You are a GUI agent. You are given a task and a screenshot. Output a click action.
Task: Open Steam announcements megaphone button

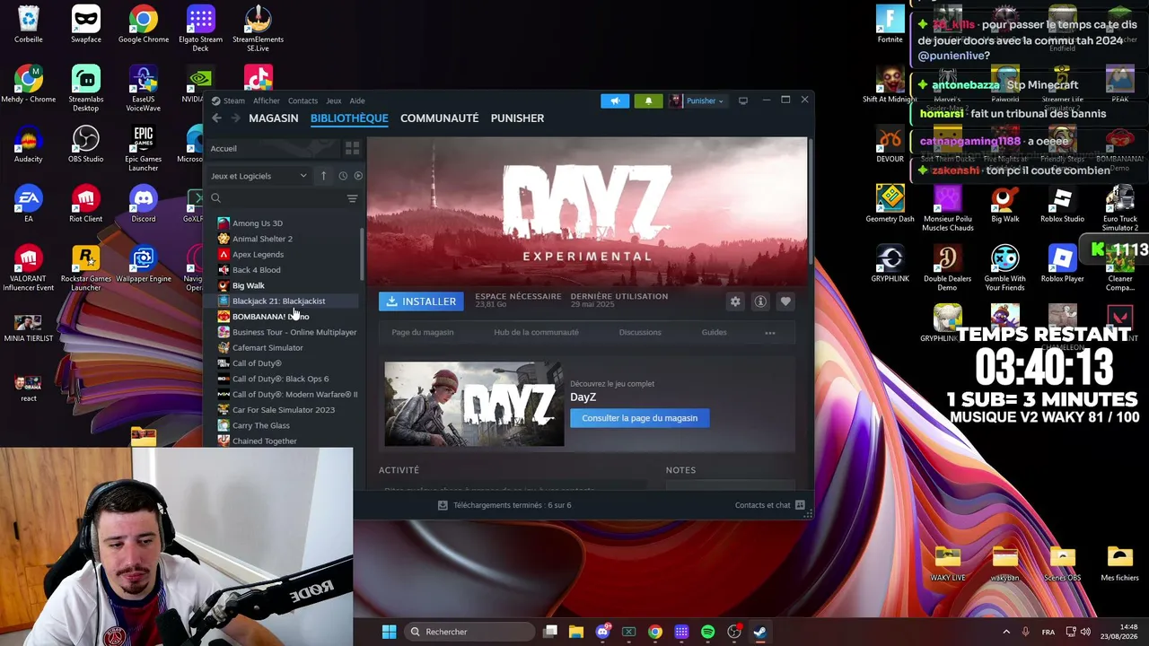click(x=615, y=100)
